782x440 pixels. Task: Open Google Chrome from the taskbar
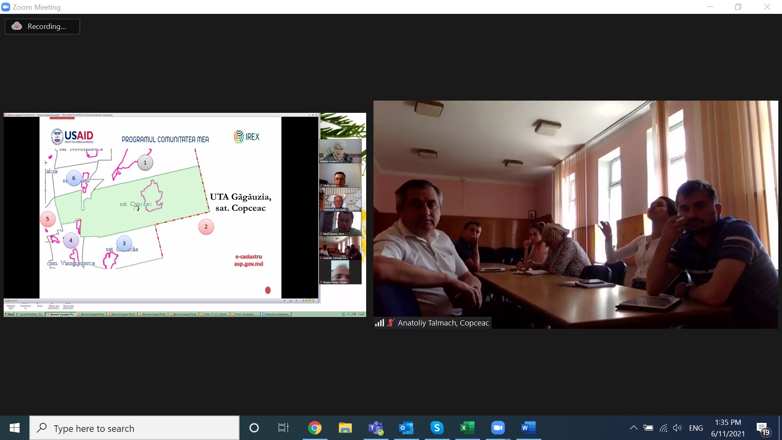(314, 428)
